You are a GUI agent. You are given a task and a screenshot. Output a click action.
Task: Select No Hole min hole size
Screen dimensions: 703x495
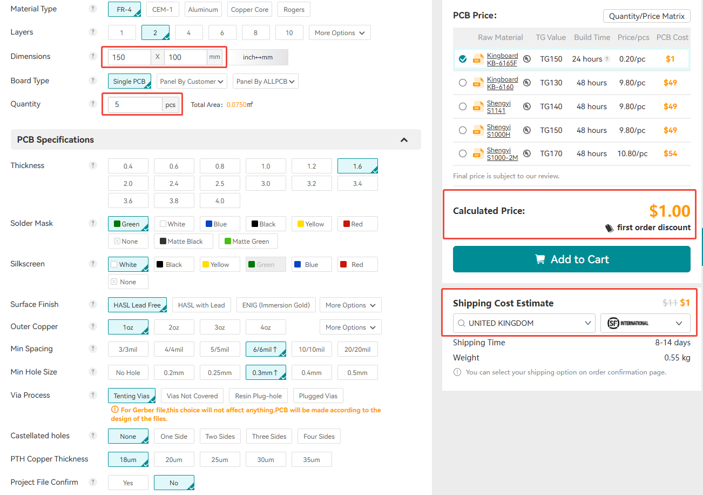[128, 372]
